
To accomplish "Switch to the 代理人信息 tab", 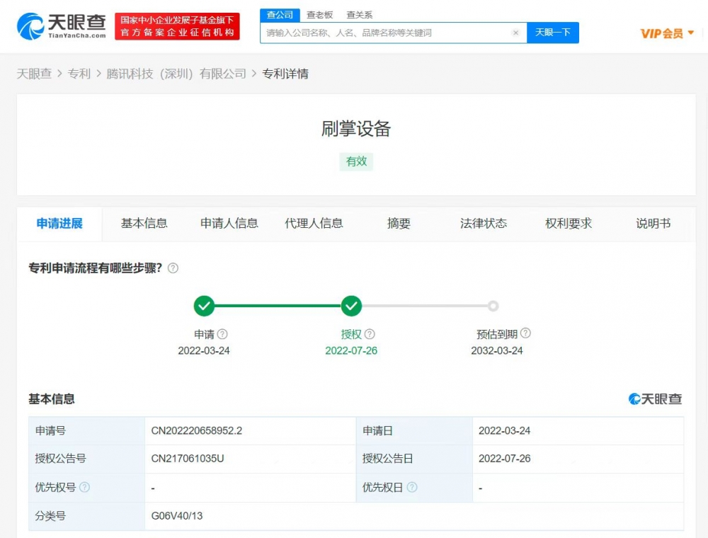I will pyautogui.click(x=314, y=224).
